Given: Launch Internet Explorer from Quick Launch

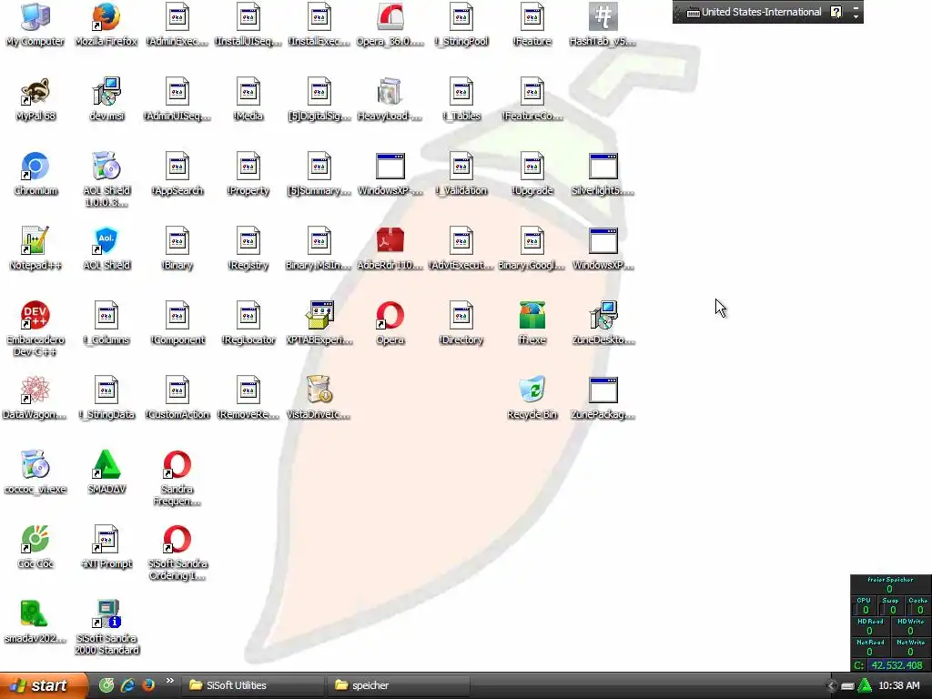Looking at the screenshot, I should 127,685.
